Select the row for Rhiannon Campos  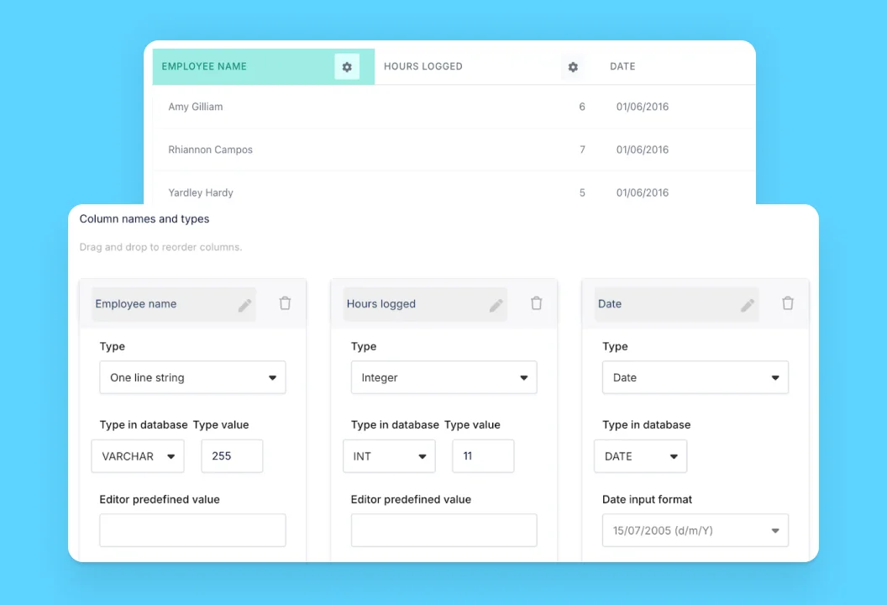point(213,150)
